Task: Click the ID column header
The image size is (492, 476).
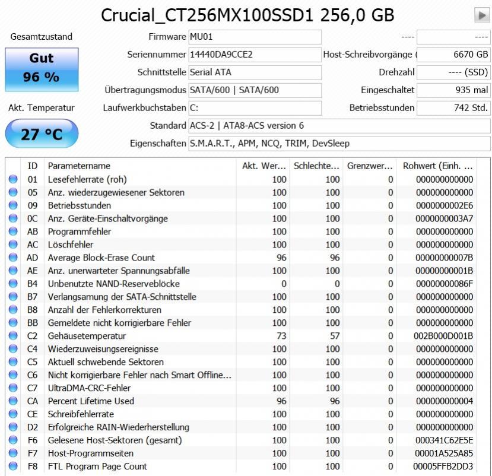Action: (32, 166)
